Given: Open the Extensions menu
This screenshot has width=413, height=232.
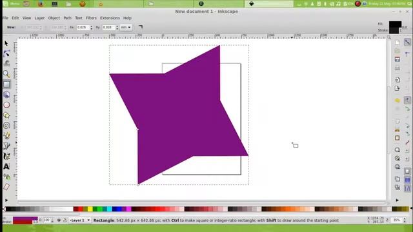Looking at the screenshot, I should pyautogui.click(x=110, y=18).
